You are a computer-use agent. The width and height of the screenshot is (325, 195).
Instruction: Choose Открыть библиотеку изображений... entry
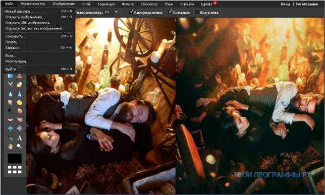coord(38,28)
